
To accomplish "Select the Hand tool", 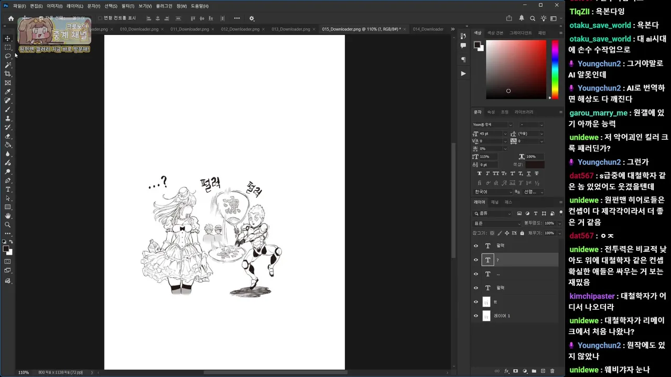I will (7, 216).
